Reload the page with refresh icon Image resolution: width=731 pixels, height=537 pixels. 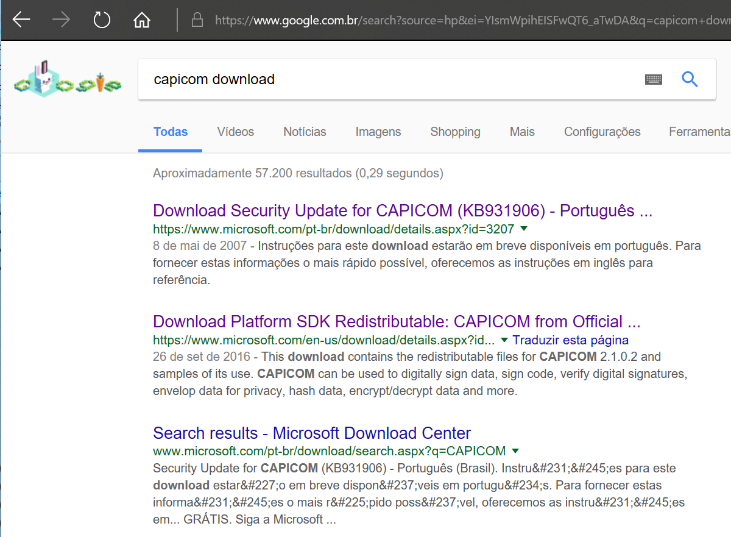coord(102,20)
